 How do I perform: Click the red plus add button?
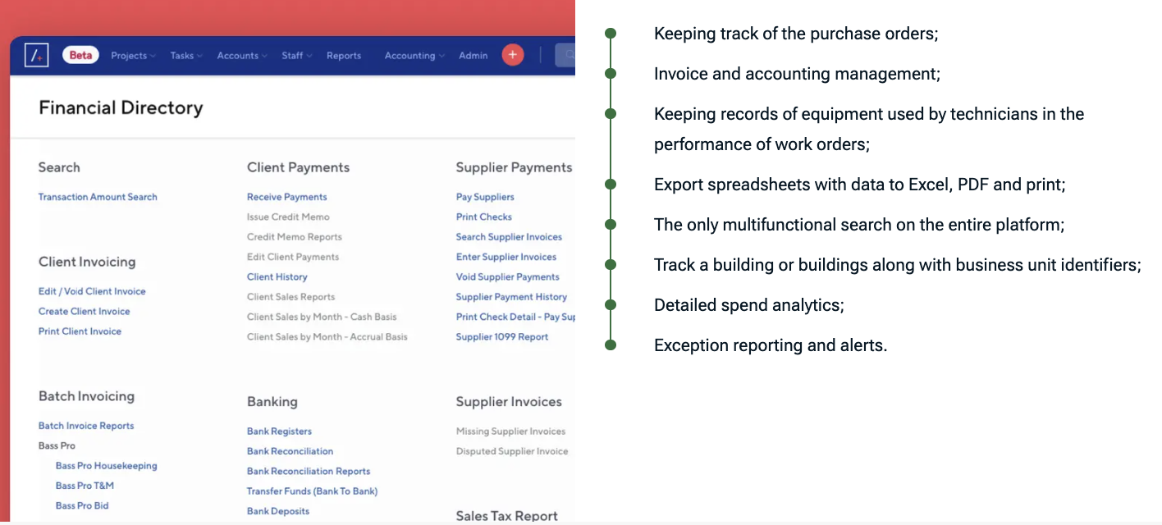513,55
